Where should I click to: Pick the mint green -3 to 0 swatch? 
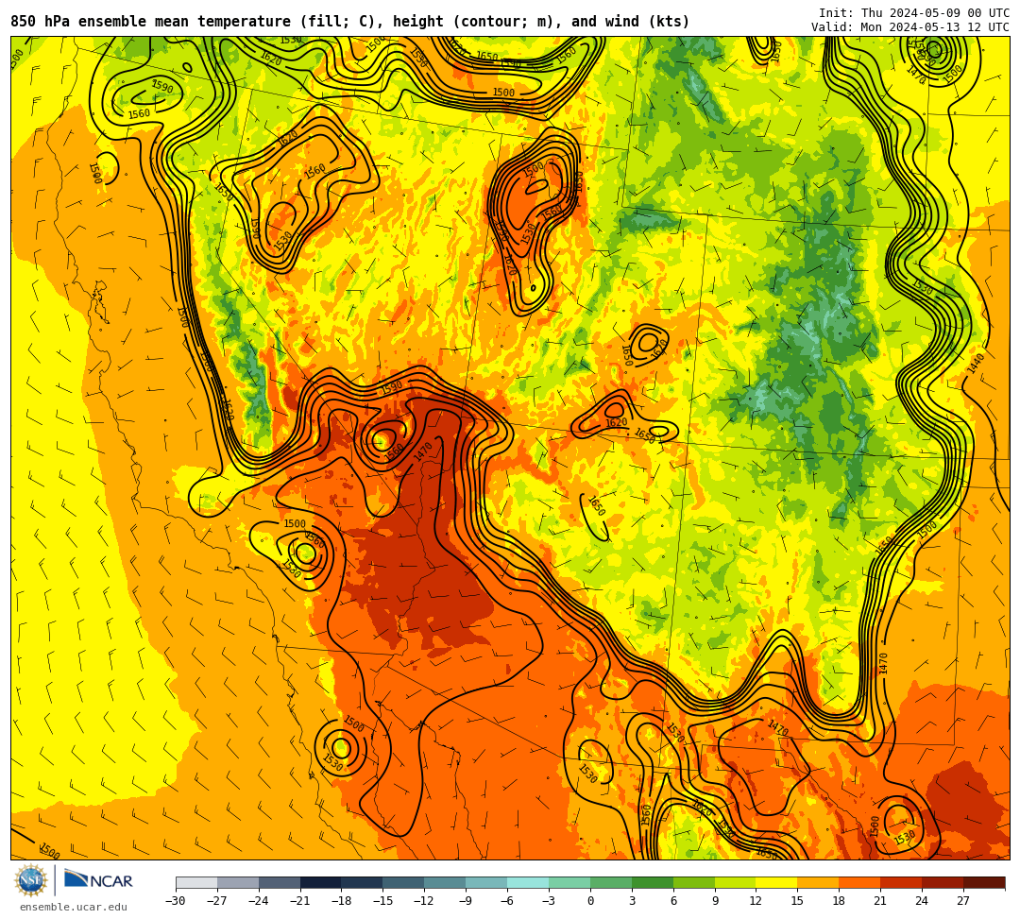click(569, 882)
